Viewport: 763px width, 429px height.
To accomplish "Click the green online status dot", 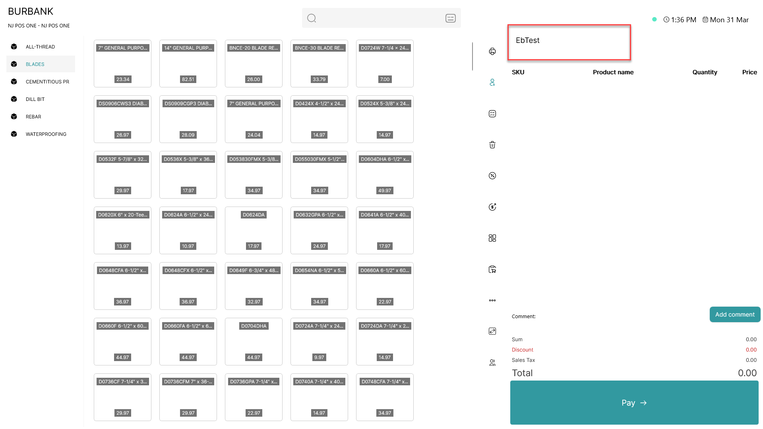I will tap(655, 19).
